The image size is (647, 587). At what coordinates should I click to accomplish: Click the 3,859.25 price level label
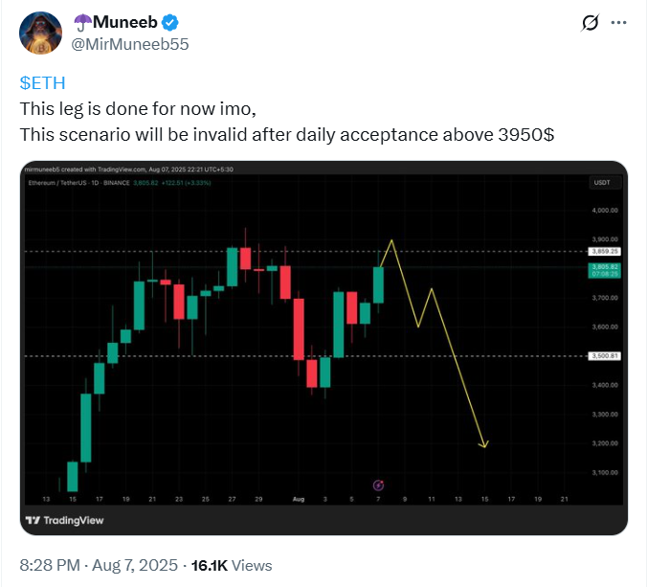coord(605,252)
